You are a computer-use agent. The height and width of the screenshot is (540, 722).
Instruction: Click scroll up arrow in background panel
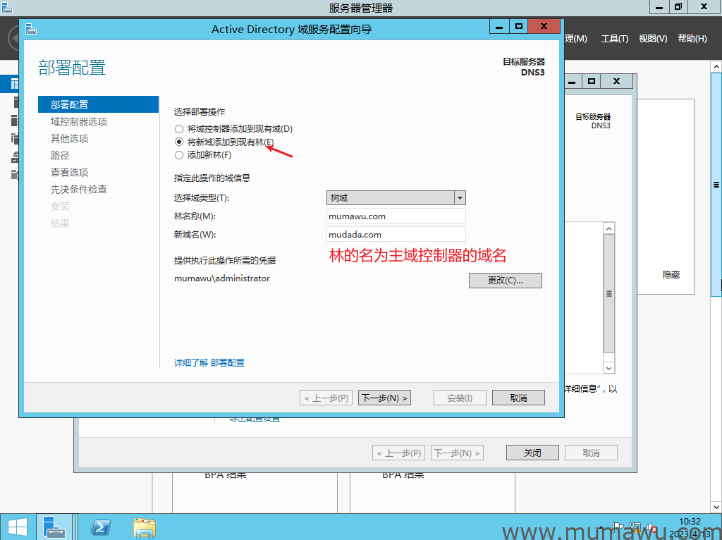(609, 228)
